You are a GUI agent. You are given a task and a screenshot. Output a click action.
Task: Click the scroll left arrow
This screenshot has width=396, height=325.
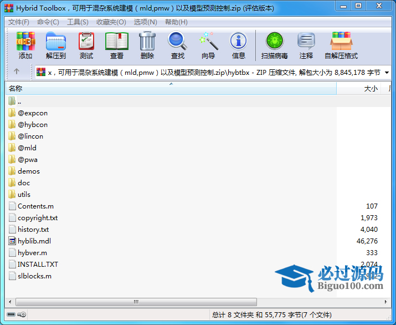tap(10, 302)
